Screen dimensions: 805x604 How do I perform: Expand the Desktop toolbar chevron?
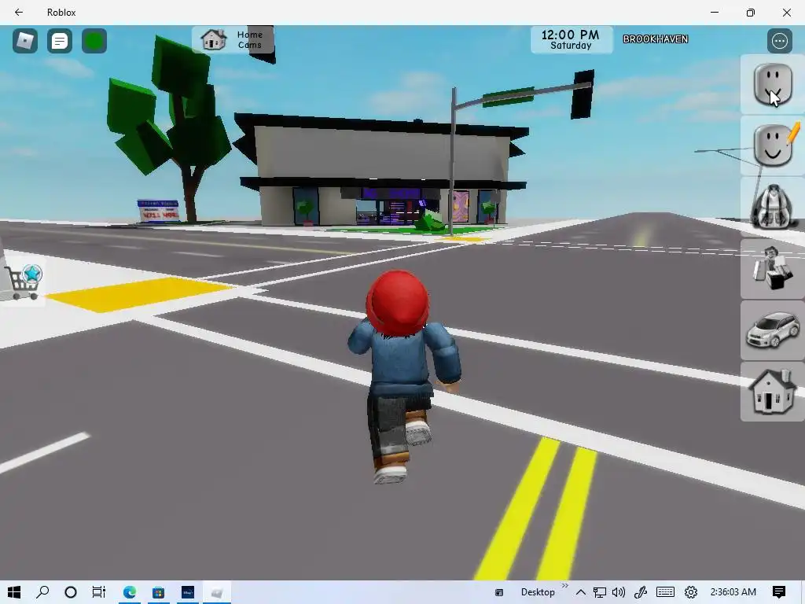coord(565,585)
